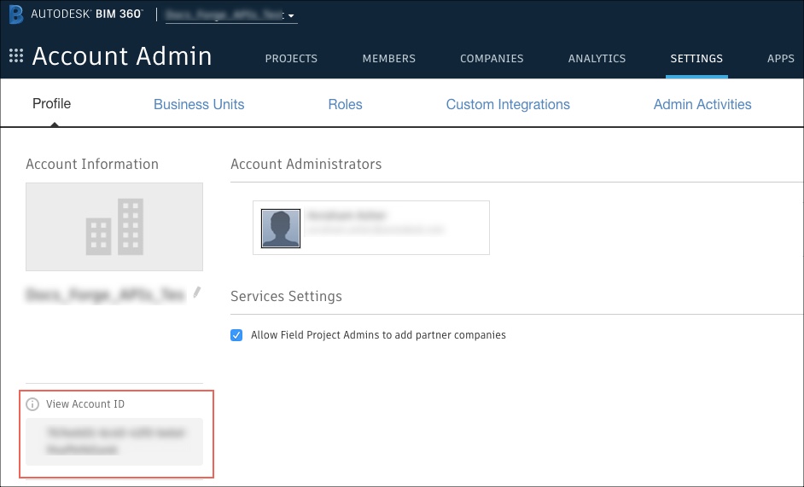
Task: Click the account administrator avatar image
Action: 281,228
